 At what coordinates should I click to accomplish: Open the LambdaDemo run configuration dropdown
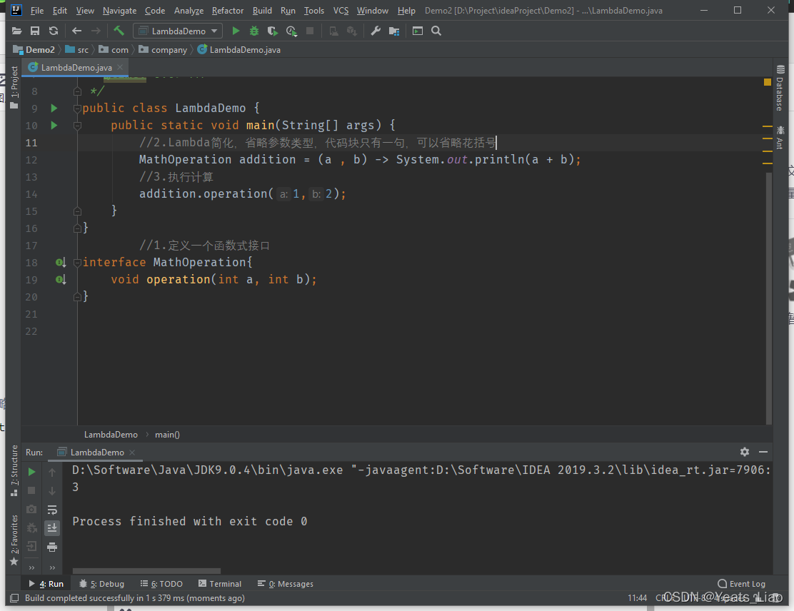coord(178,31)
